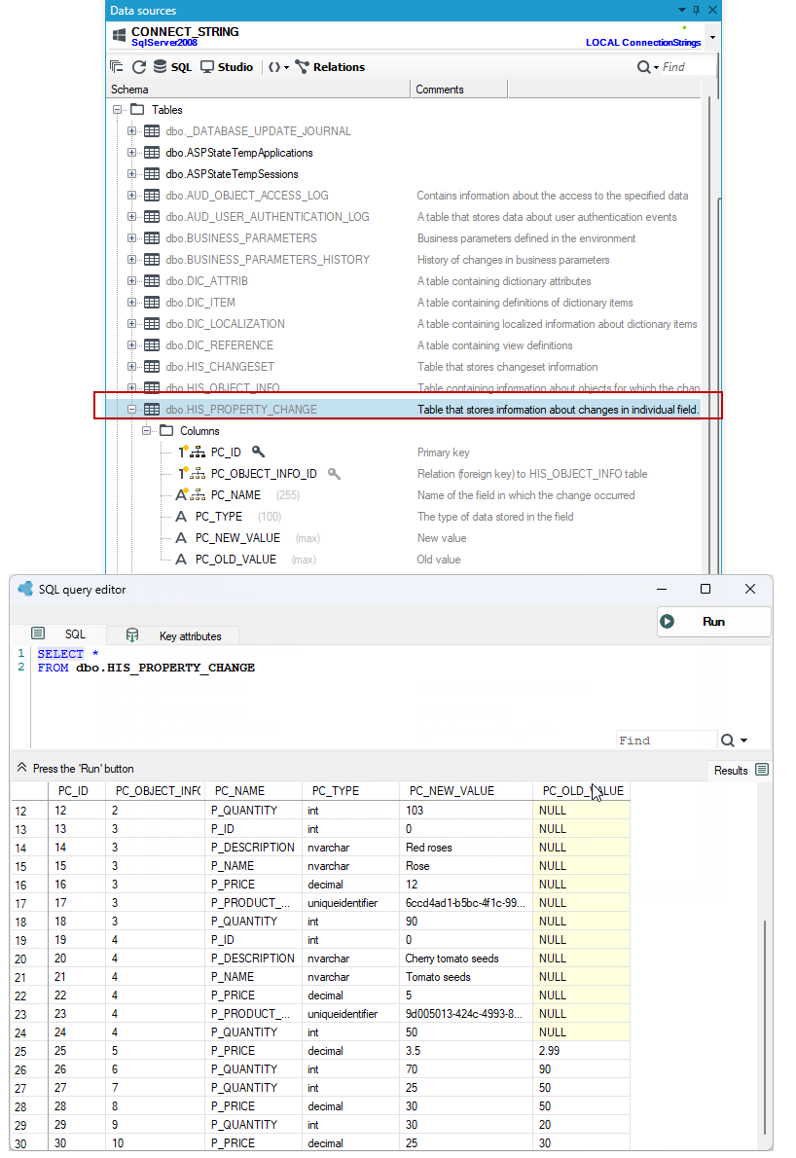Screen dimensions: 796x1158
Task: Click the Run play icon
Action: click(667, 622)
